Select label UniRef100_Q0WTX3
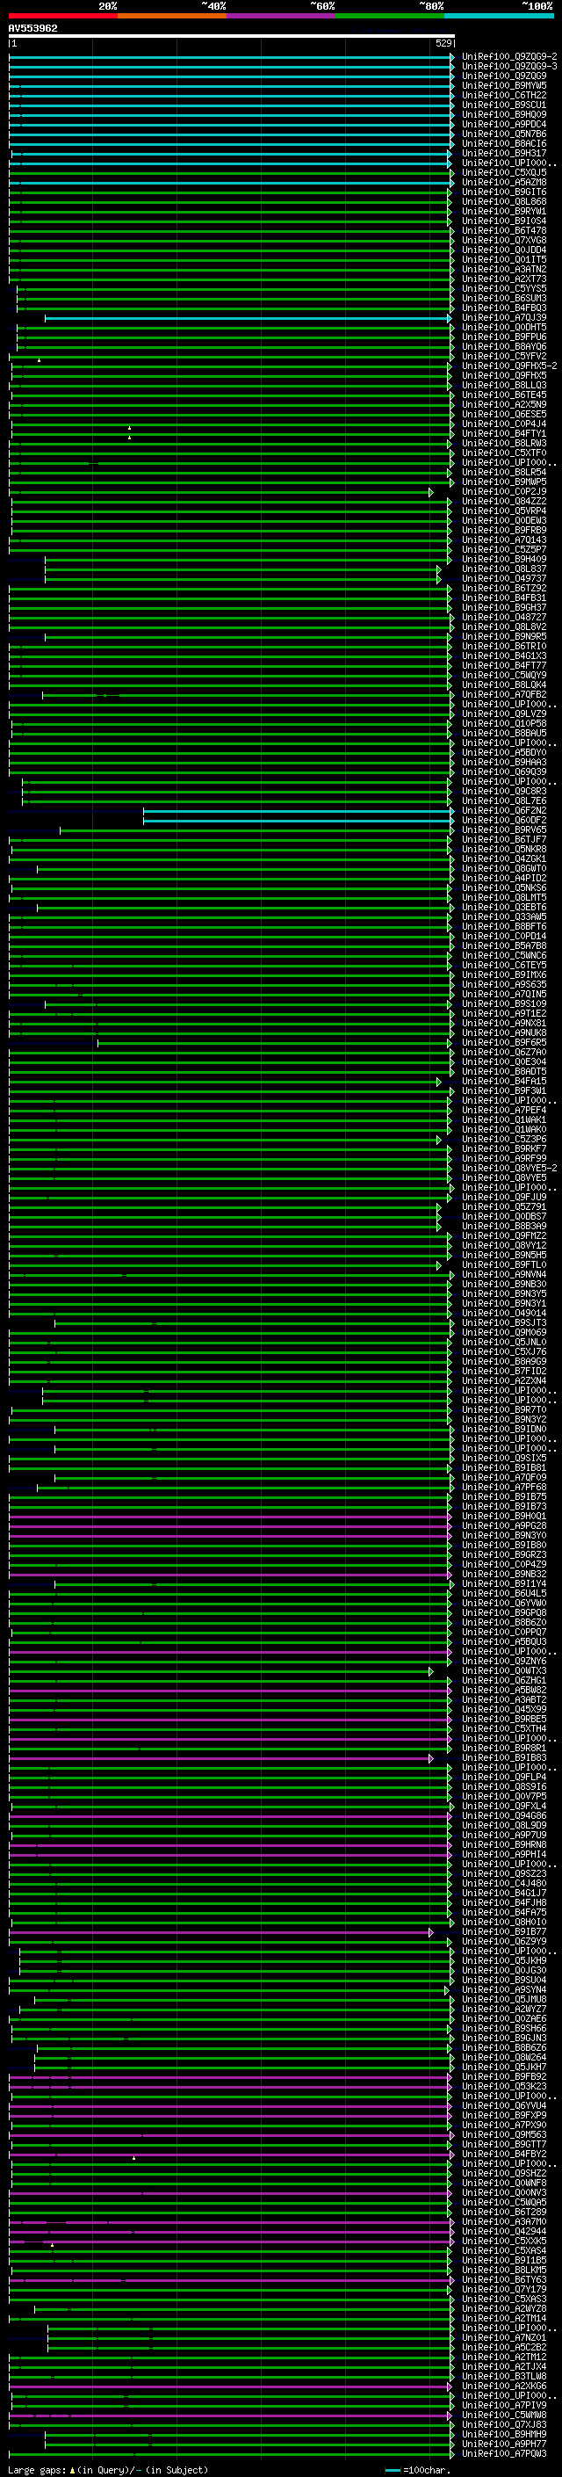Image resolution: width=562 pixels, height=2477 pixels. click(x=504, y=1671)
